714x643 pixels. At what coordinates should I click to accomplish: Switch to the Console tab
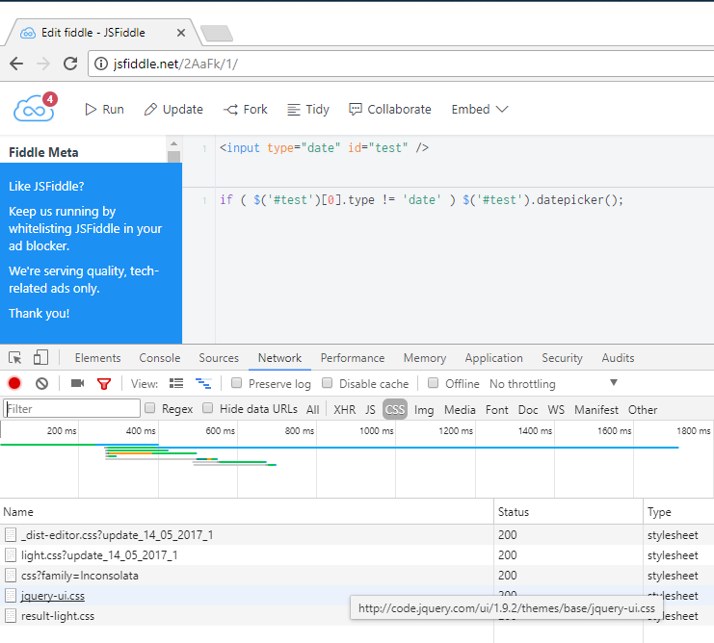pos(160,358)
